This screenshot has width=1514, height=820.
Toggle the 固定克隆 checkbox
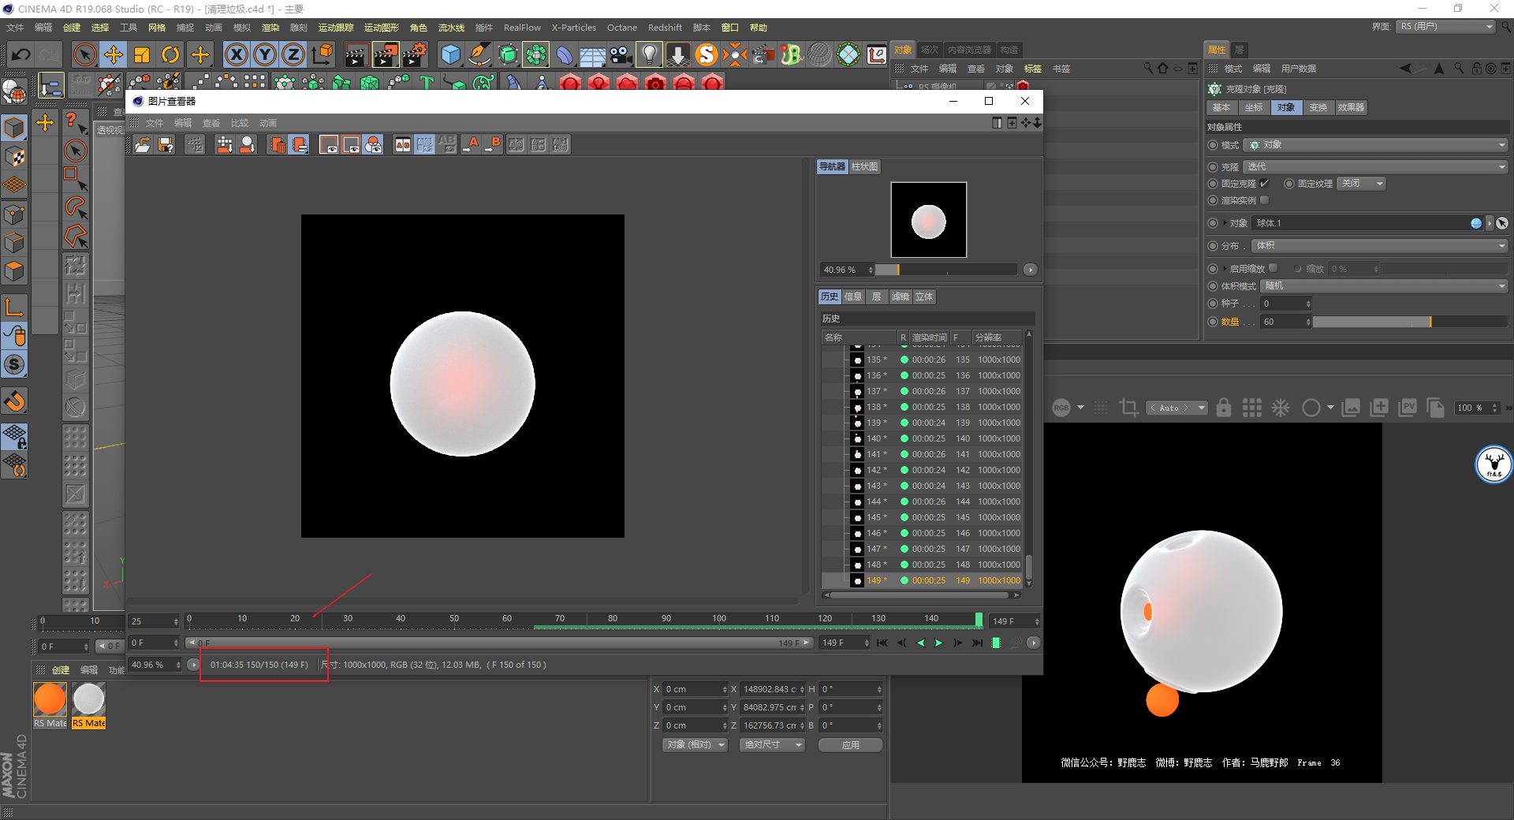[x=1264, y=183]
